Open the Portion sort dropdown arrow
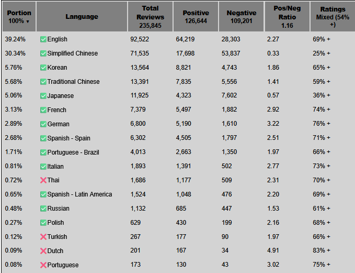 click(28, 21)
